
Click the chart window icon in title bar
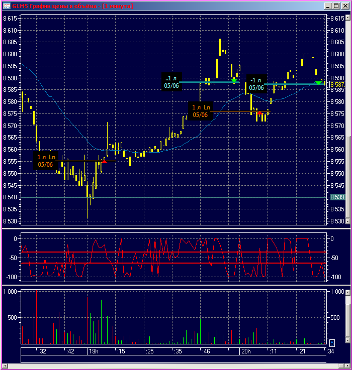point(6,6)
